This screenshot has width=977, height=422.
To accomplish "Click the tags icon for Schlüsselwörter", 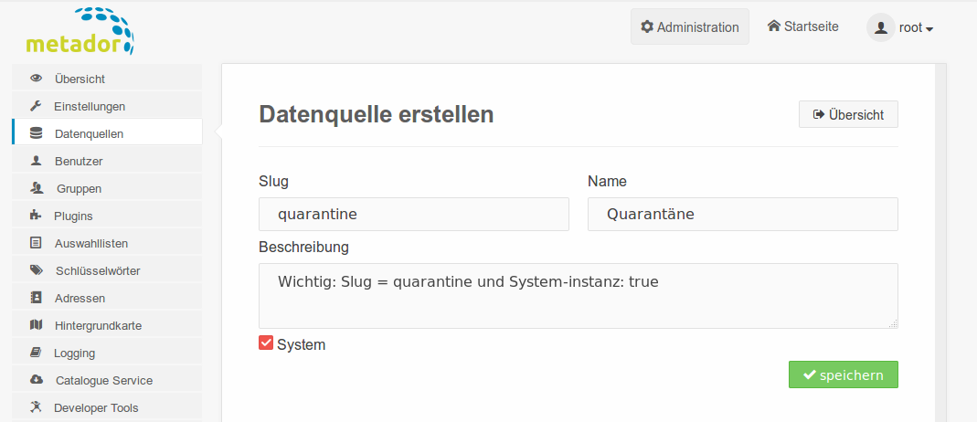I will point(37,270).
